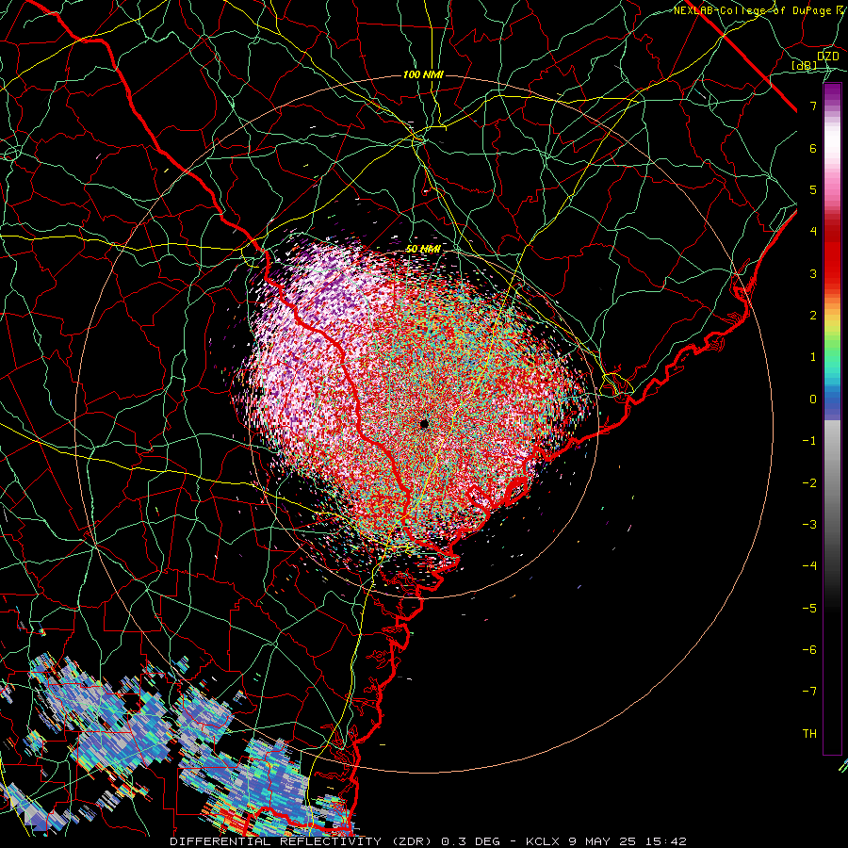Viewport: 848px width, 848px height.
Task: Click the "-2" value on the ZDR scale
Action: (809, 483)
